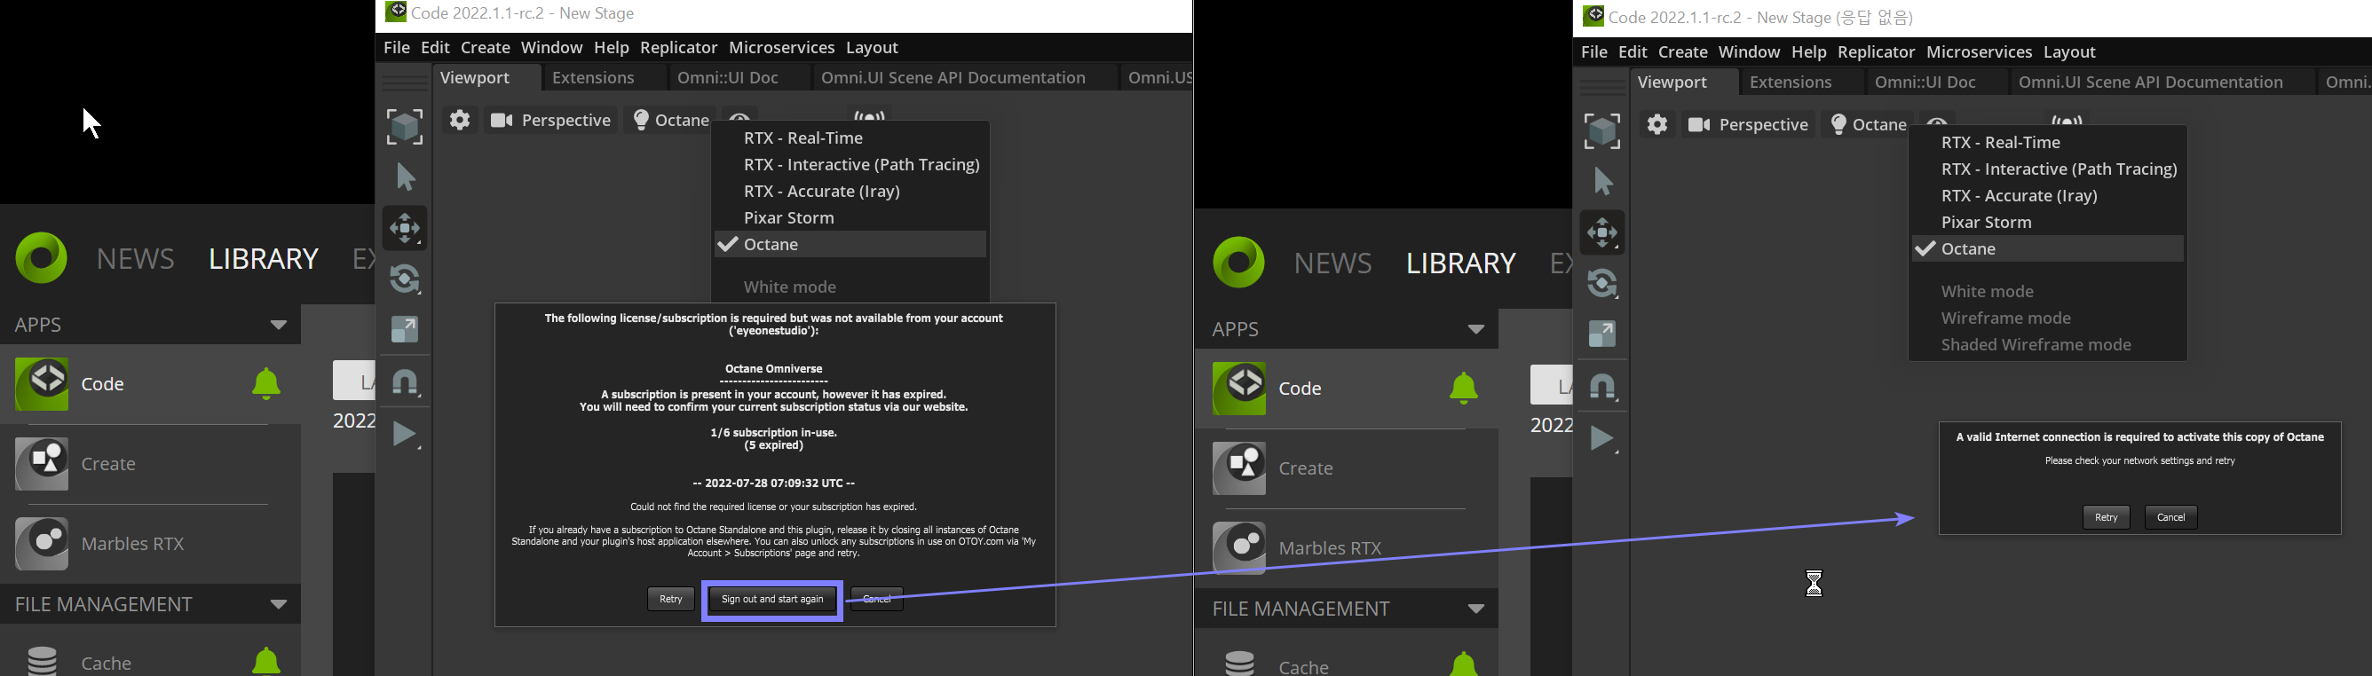Pick the arrow Select tool in left screenshot
This screenshot has height=676, width=2372.
click(405, 177)
